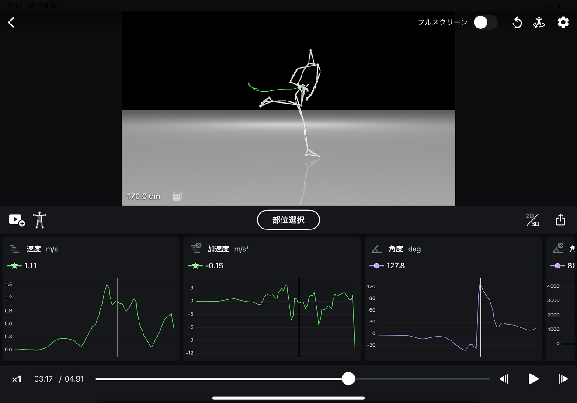Toggle the フルスクリーン switch

485,22
